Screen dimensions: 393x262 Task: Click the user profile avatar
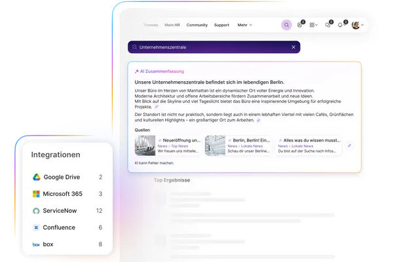pyautogui.click(x=356, y=25)
